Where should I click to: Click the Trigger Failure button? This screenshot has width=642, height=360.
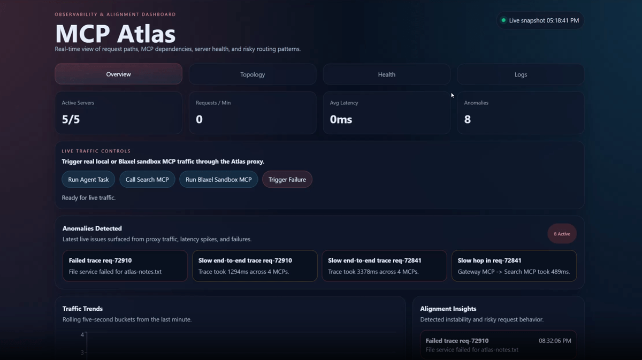pyautogui.click(x=287, y=180)
